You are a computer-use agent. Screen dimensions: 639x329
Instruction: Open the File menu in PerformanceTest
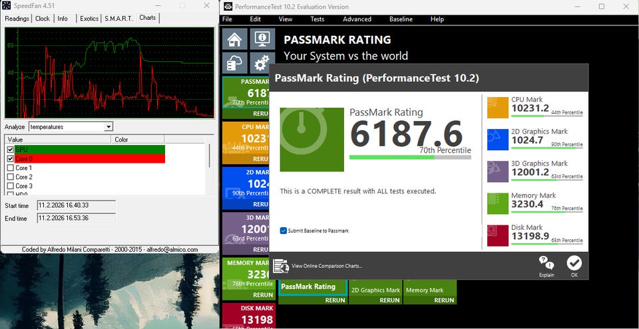[x=227, y=19]
